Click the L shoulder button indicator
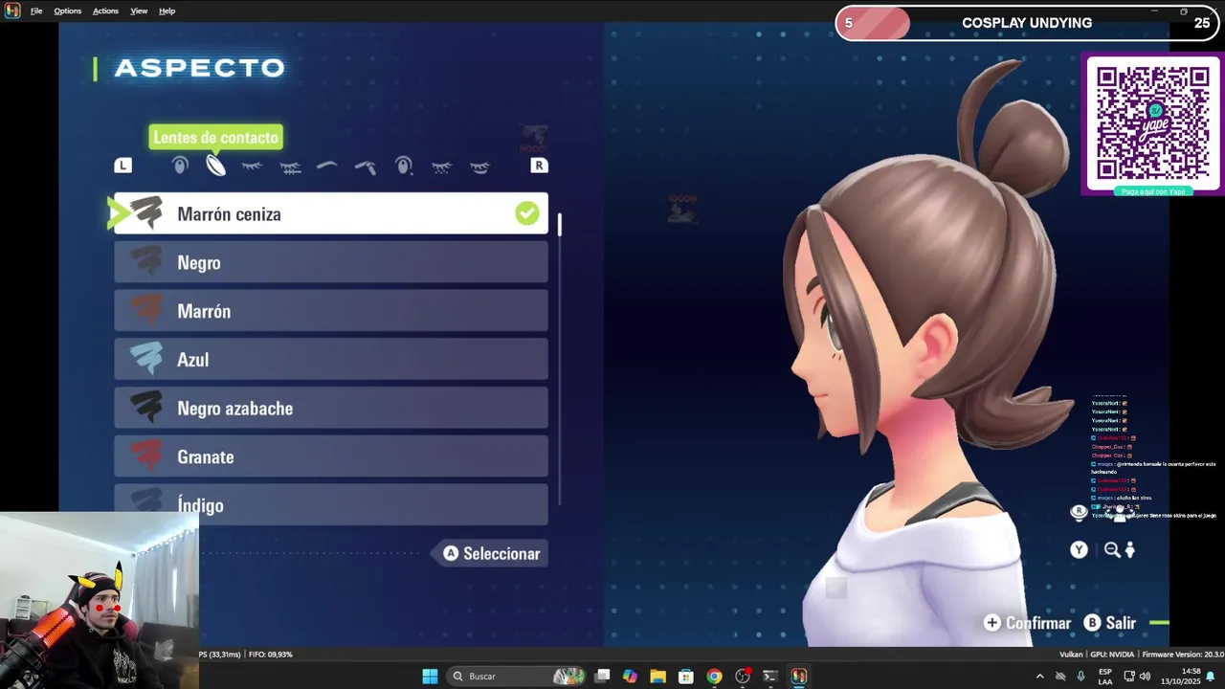Viewport: 1225px width, 689px height. 122,166
